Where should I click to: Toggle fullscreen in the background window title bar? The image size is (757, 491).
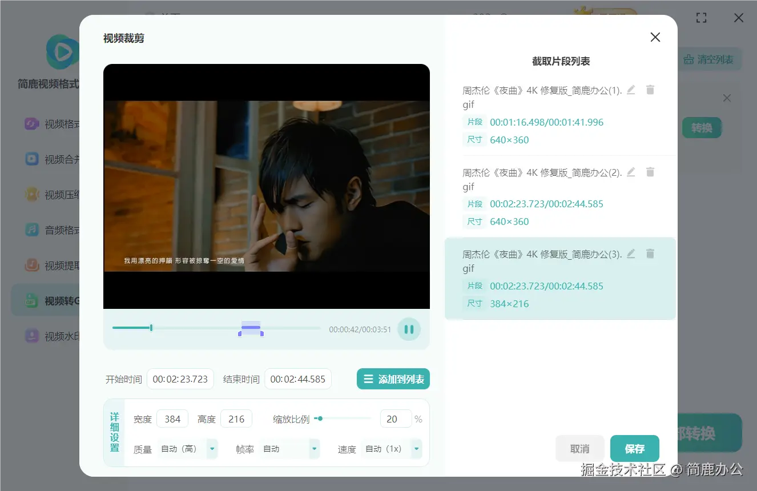(x=702, y=18)
